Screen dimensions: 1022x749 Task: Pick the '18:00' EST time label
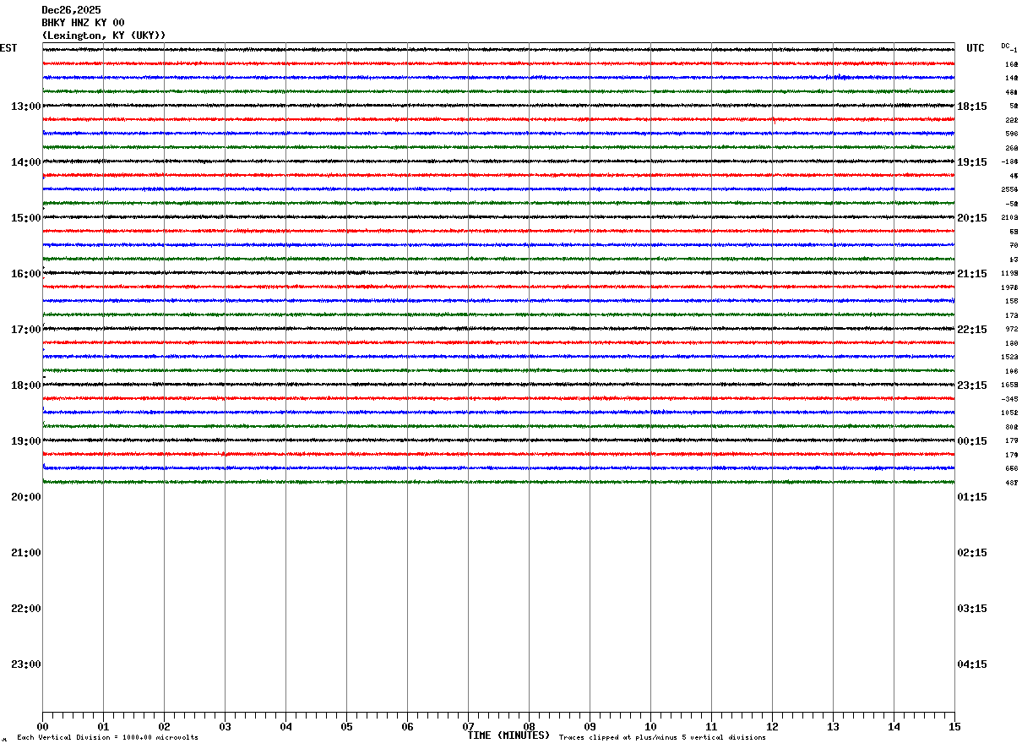pyautogui.click(x=25, y=385)
